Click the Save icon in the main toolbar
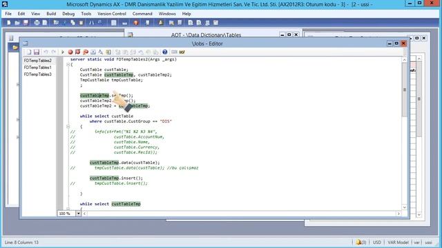 click(x=26, y=23)
